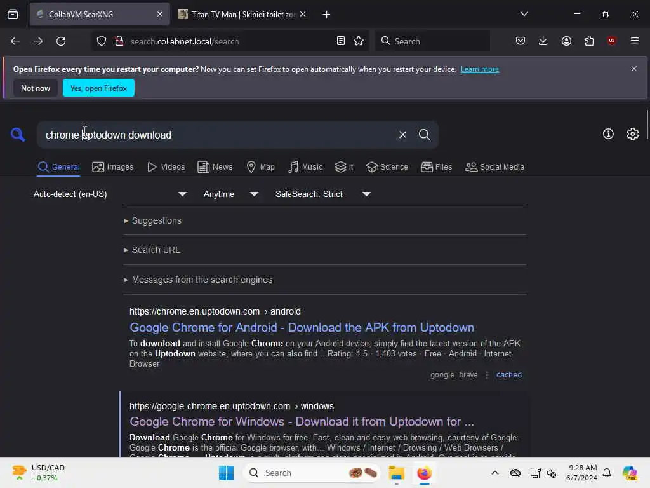Open Google Chrome for Windows Uptodown result
The width and height of the screenshot is (650, 488).
coord(302,422)
